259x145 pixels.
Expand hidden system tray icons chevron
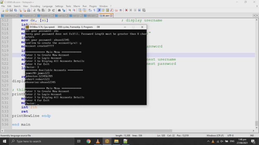208,141
